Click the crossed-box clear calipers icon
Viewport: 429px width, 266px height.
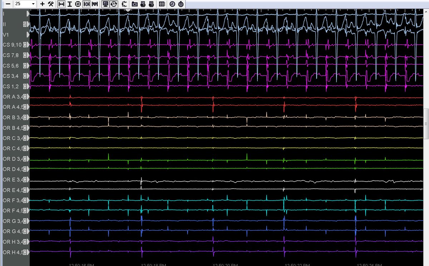point(77,4)
